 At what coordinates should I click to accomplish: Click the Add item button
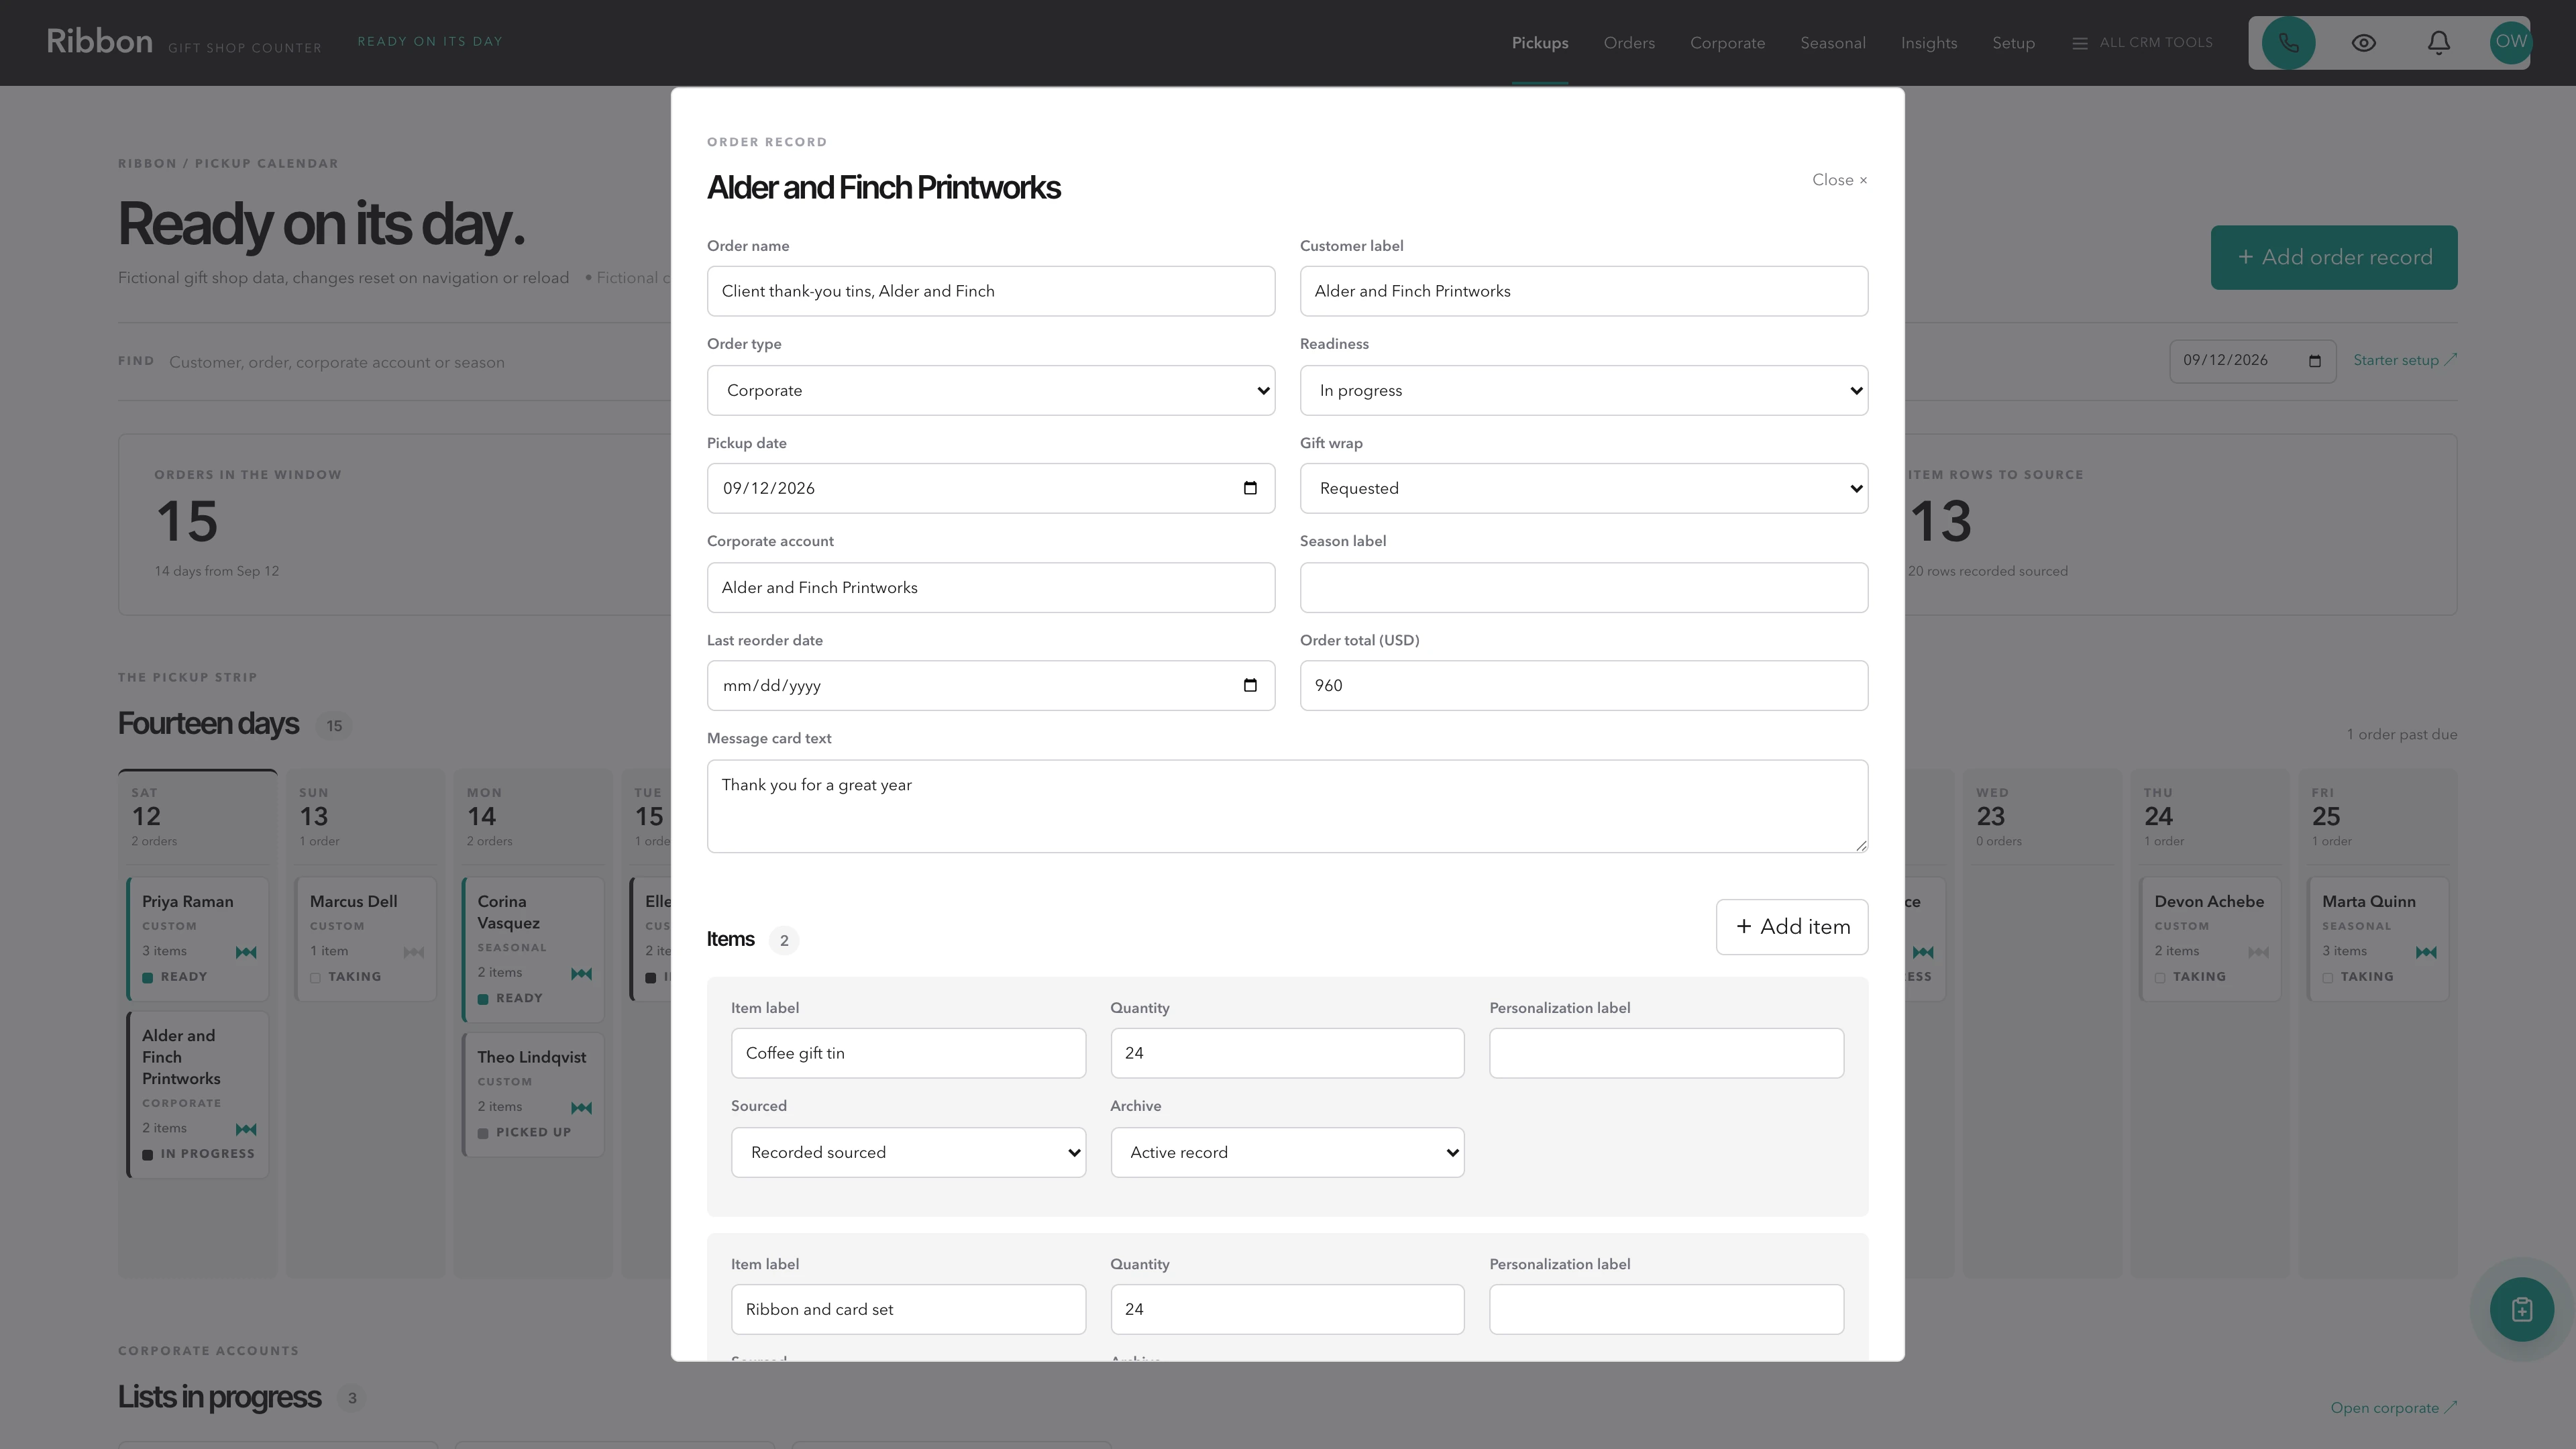pyautogui.click(x=1792, y=927)
